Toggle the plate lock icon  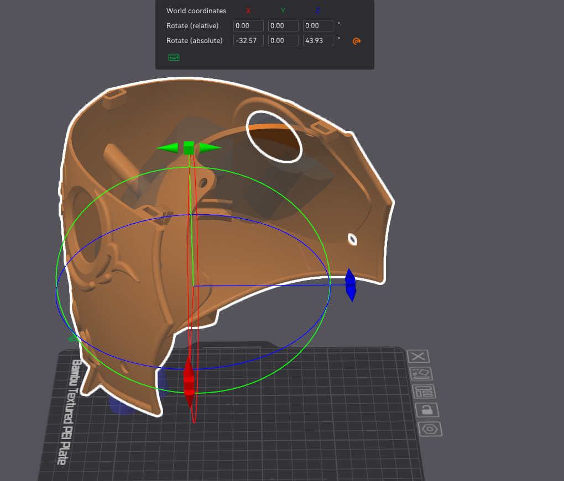coord(426,410)
